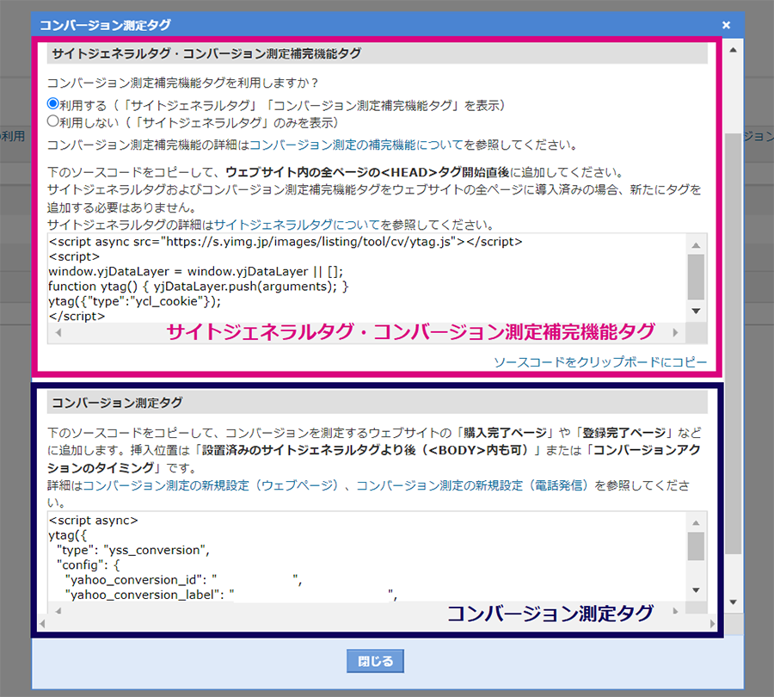
Task: Select the 利用する radio option
Action: 52,104
